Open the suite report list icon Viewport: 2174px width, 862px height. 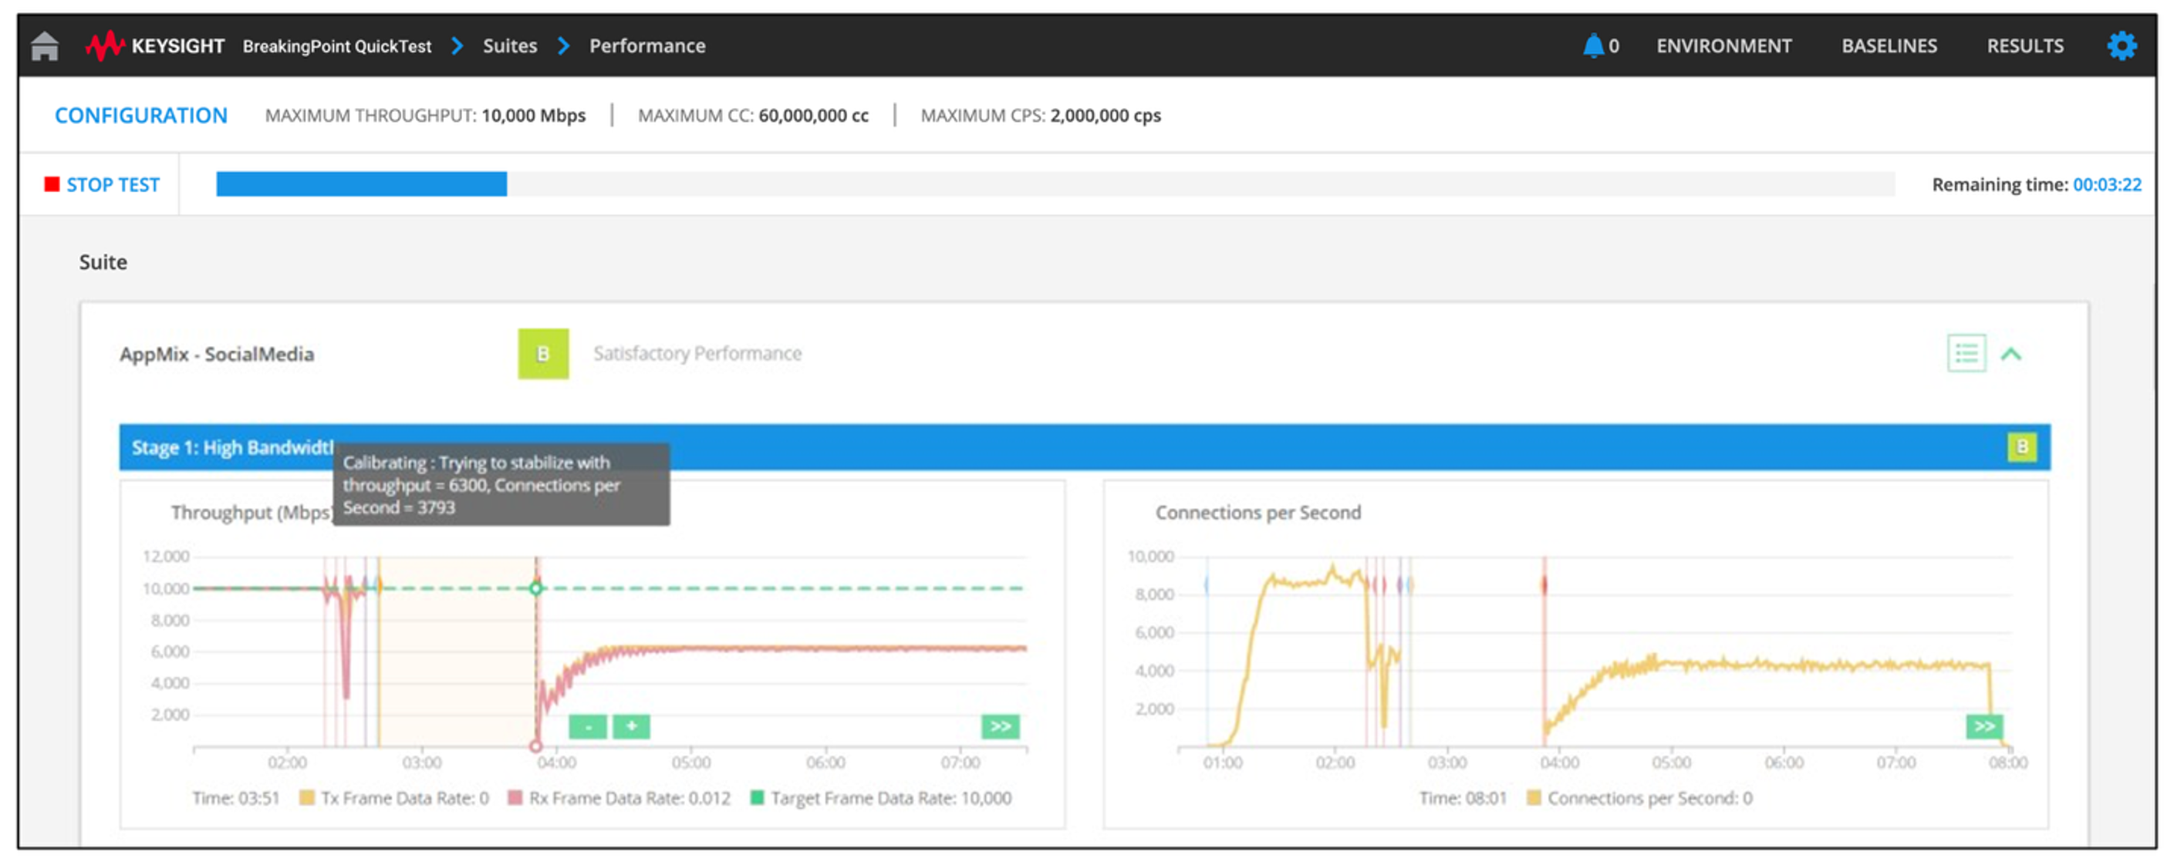1966,353
